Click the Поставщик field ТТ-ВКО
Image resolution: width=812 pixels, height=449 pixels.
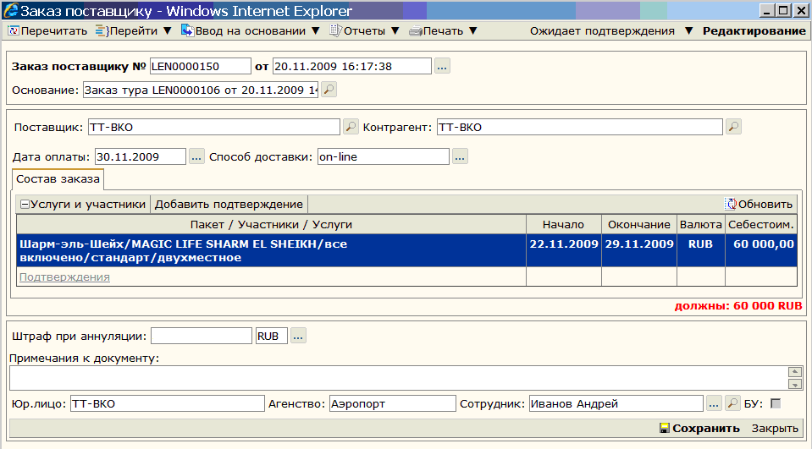214,127
